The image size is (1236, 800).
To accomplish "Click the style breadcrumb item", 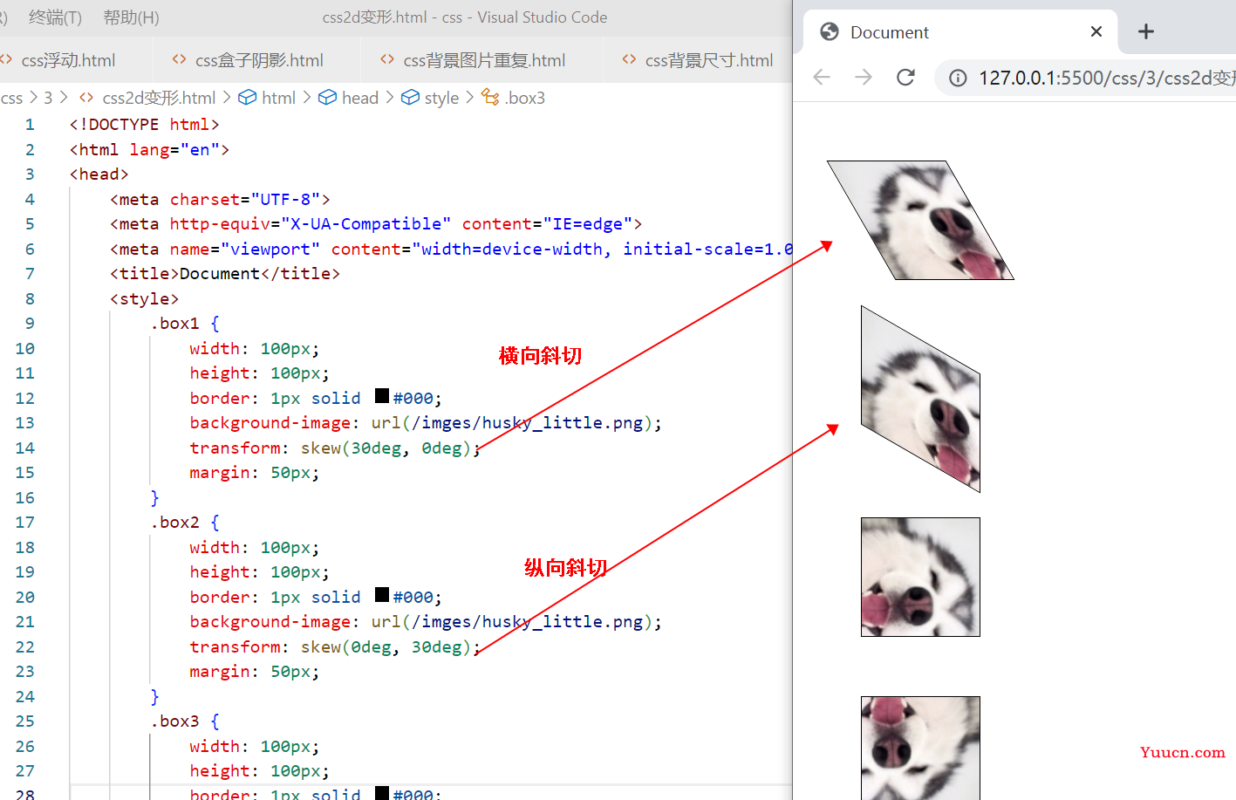I will [x=440, y=98].
